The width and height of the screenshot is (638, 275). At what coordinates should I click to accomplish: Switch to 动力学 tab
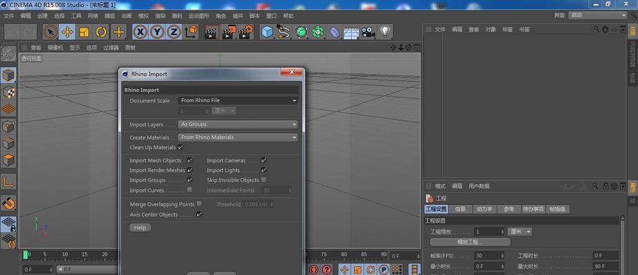click(484, 209)
